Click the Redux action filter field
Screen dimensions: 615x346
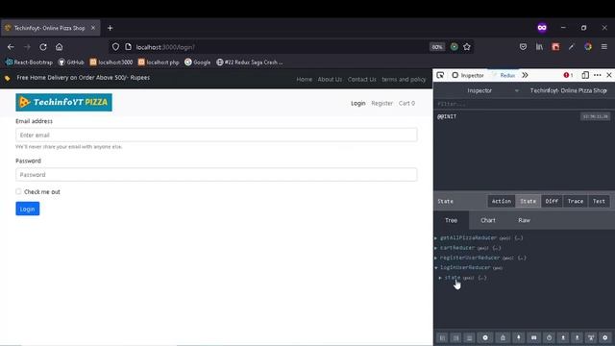pyautogui.click(x=524, y=104)
